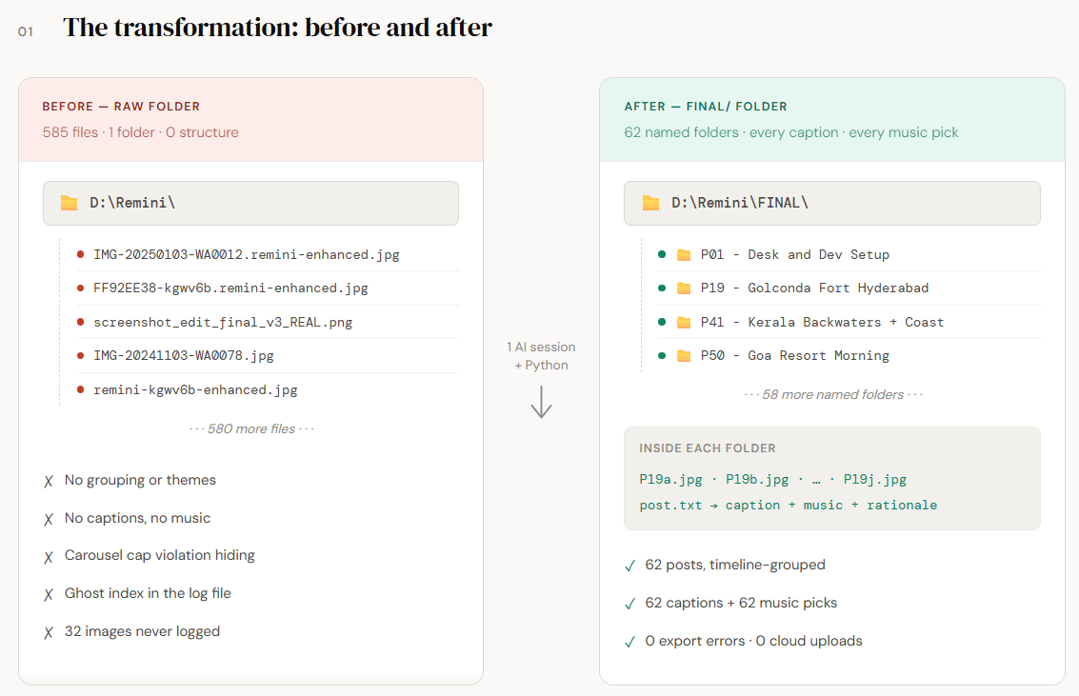Click the '58 more named folders' text
Viewport: 1079px width, 696px height.
pos(832,394)
